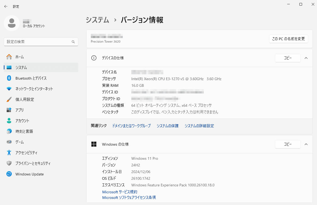Click the ホーム house icon
317x205 pixels.
pyautogui.click(x=9, y=57)
